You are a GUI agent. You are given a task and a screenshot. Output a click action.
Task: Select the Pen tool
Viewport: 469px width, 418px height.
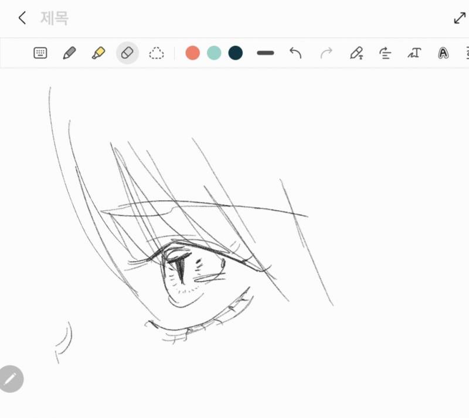coord(69,53)
